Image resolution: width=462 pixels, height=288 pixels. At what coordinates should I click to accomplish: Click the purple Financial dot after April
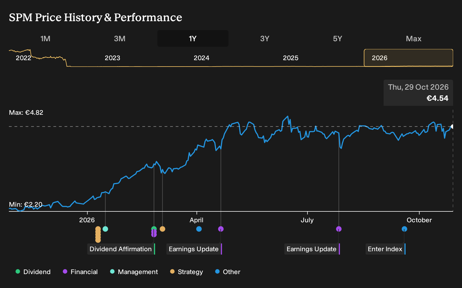click(221, 229)
